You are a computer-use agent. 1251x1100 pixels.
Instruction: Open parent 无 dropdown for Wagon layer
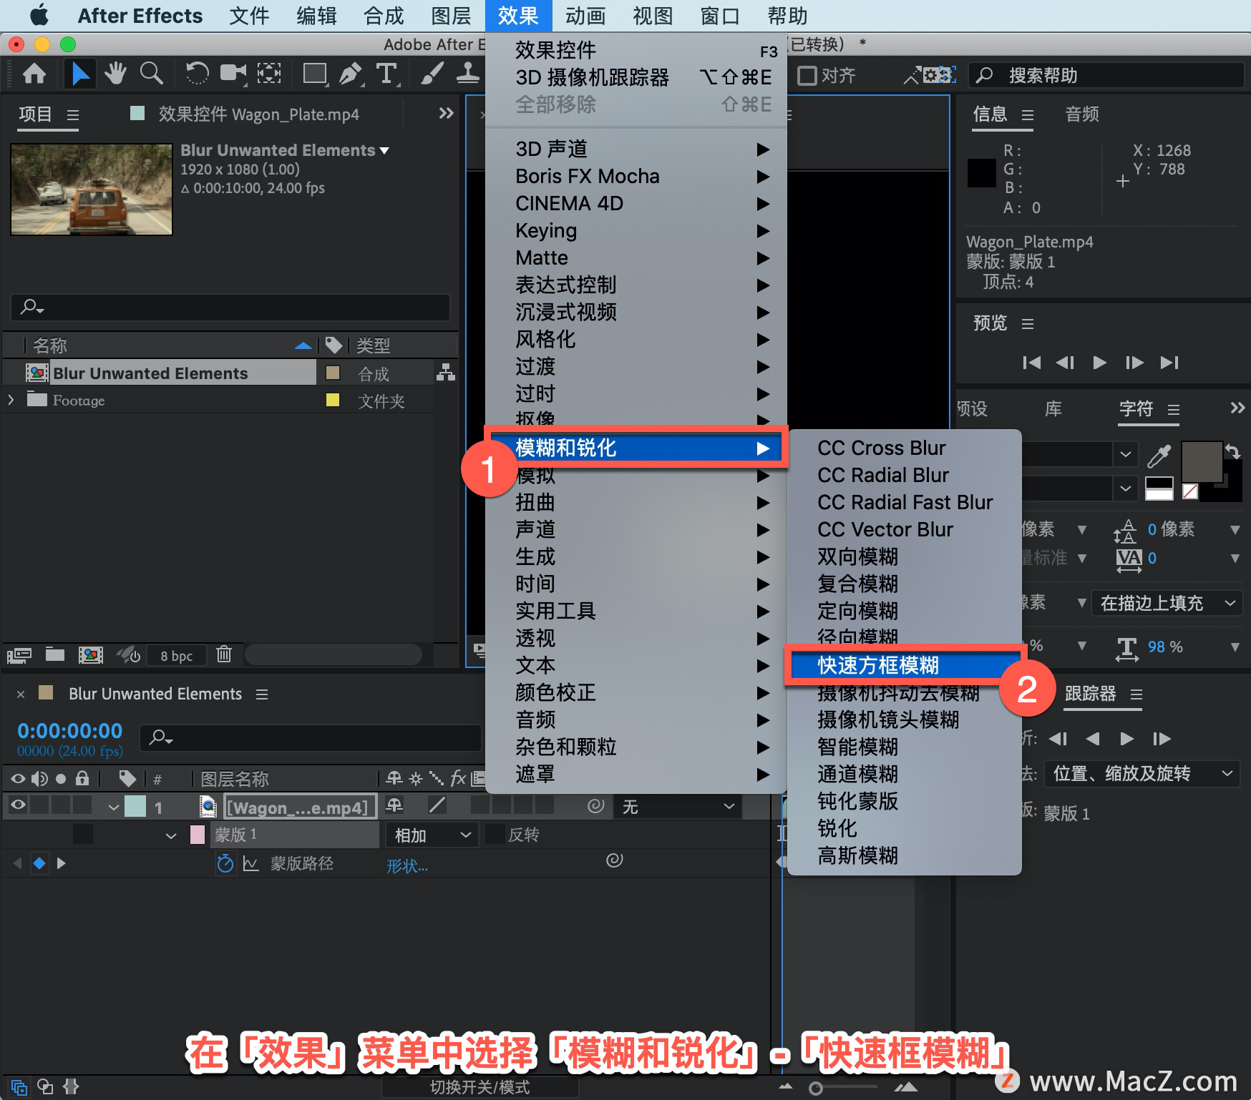[x=678, y=807]
